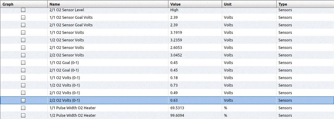334x119 pixels.
Task: Click the value 3.0452
Action: [176, 55]
